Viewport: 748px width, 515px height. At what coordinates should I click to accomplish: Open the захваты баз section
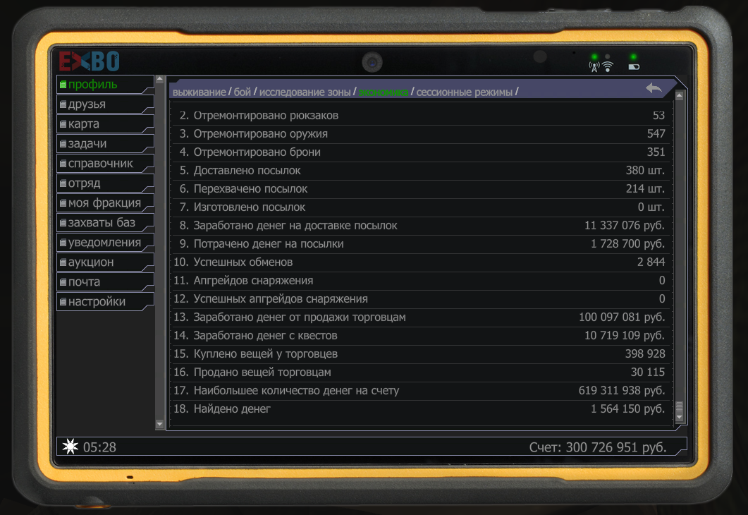(x=105, y=223)
